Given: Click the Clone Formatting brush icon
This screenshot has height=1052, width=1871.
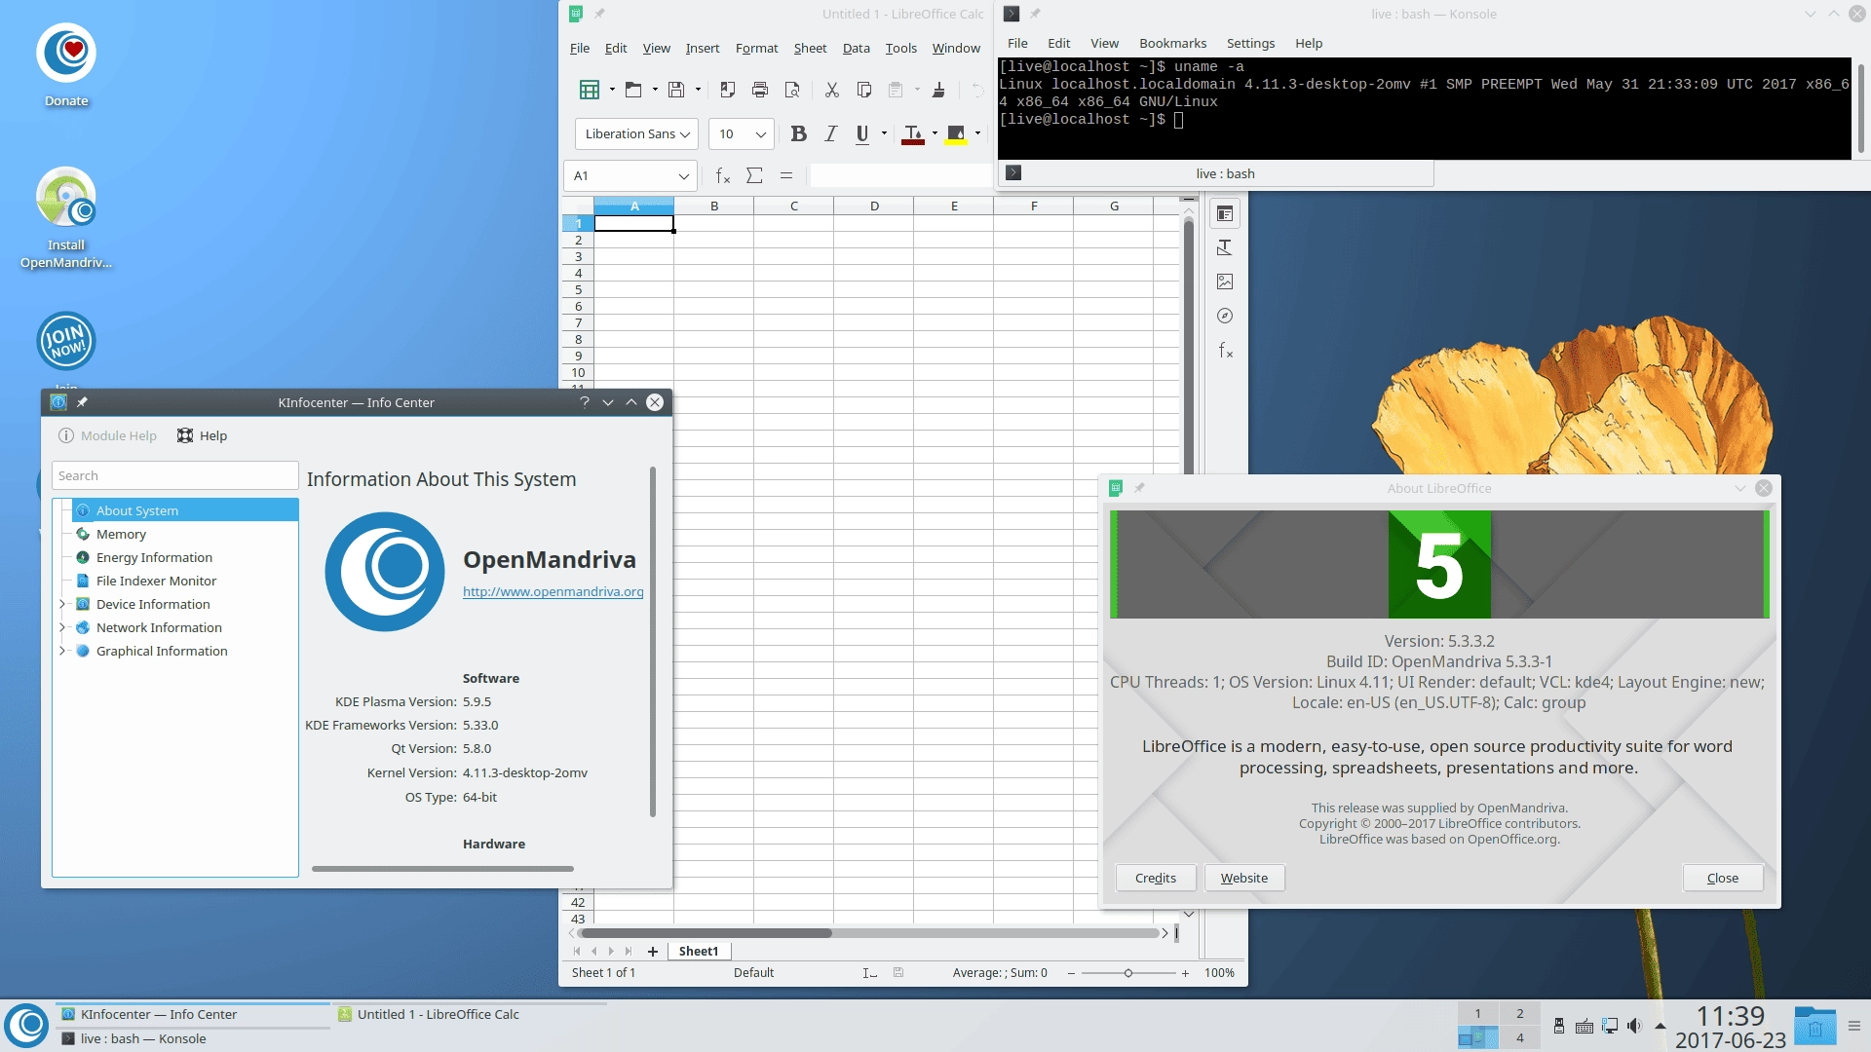Looking at the screenshot, I should pyautogui.click(x=938, y=90).
